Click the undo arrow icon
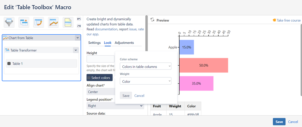 pos(79,19)
